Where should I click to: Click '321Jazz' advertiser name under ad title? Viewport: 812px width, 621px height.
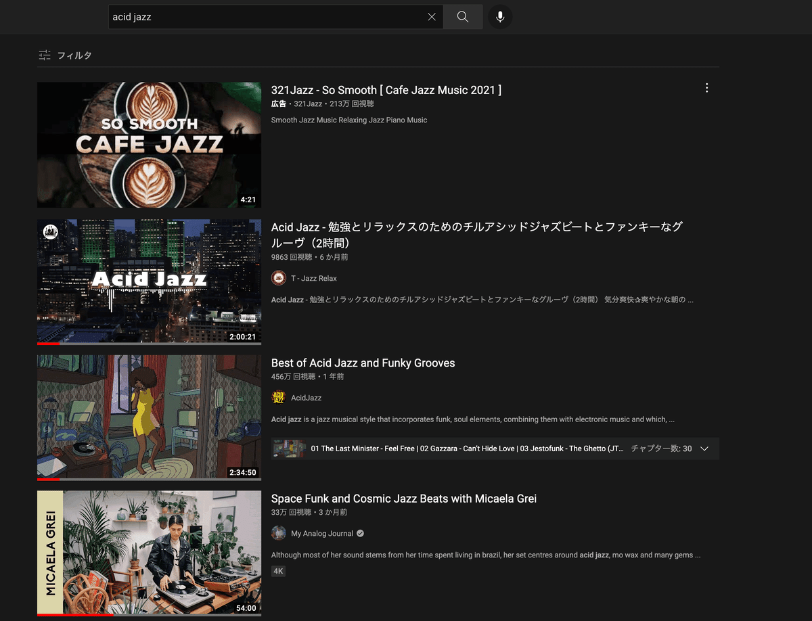(x=308, y=103)
